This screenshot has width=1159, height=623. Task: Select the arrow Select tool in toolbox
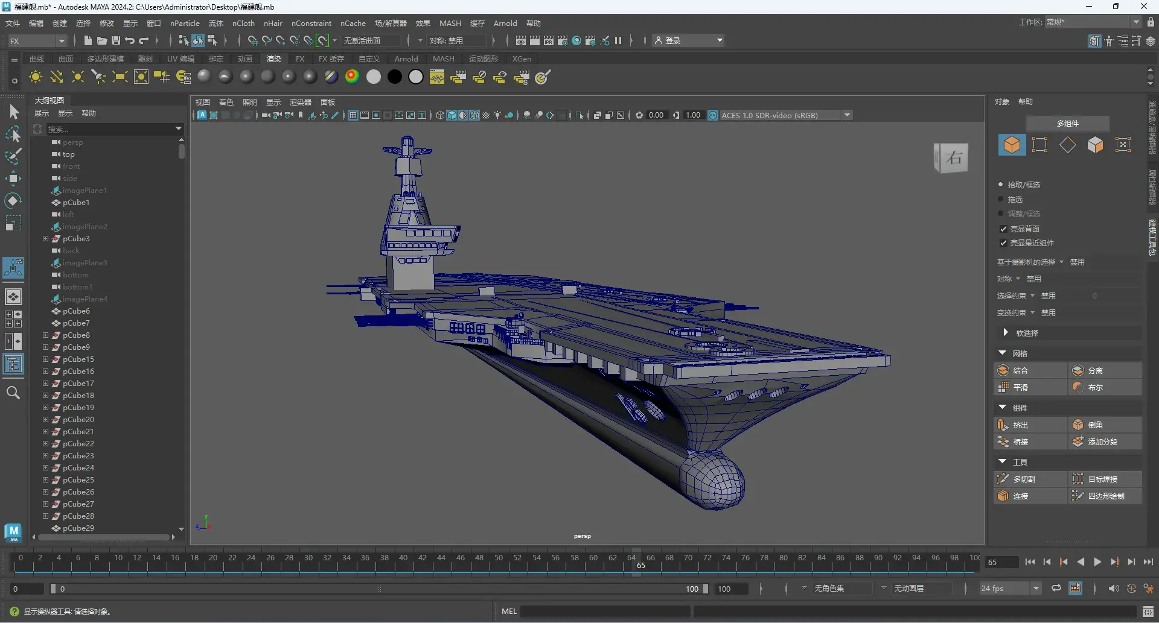(x=14, y=112)
